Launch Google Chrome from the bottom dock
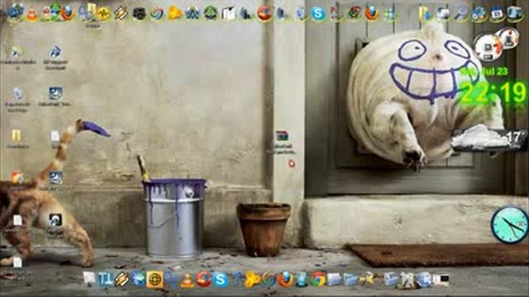 tap(317, 279)
